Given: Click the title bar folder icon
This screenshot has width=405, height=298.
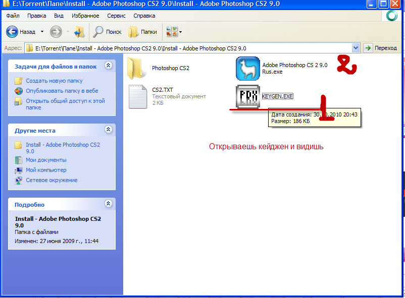Looking at the screenshot, I should pos(6,4).
